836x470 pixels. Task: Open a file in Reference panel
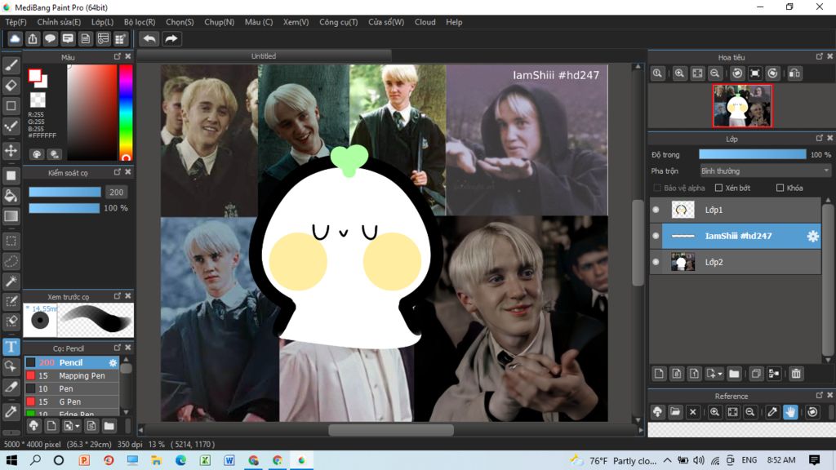[x=675, y=412]
